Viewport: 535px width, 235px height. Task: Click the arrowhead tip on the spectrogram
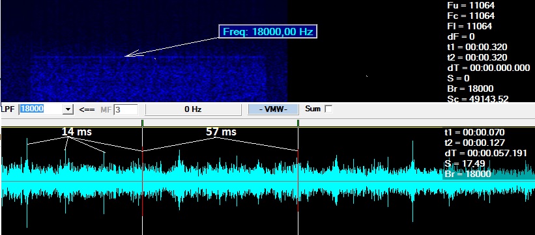(126, 56)
